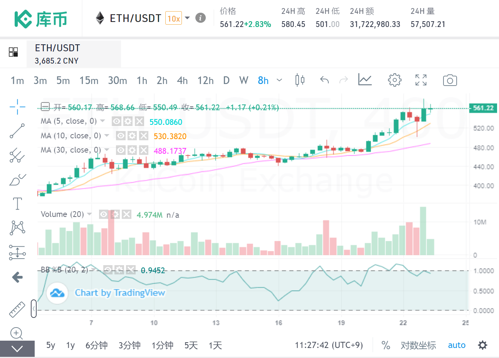Image resolution: width=499 pixels, height=358 pixels.
Task: Undo the last chart action
Action: click(x=324, y=80)
